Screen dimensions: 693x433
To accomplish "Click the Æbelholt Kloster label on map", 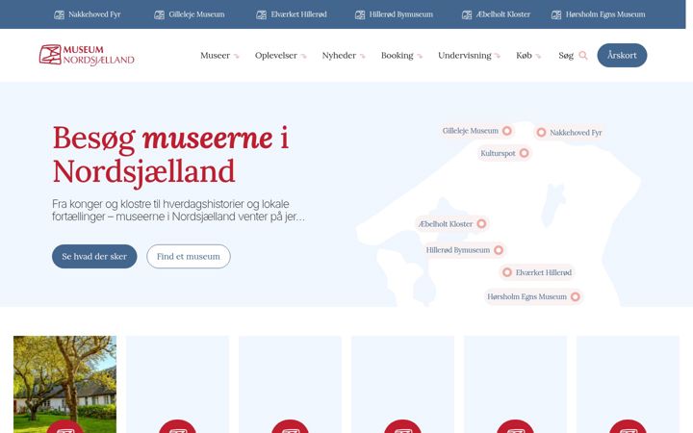I will coord(446,224).
